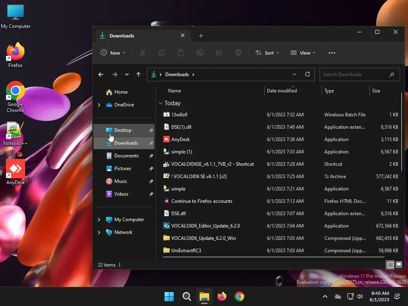Select UniExtractRC3 compressed folder
This screenshot has height=306, width=408.
point(280,251)
